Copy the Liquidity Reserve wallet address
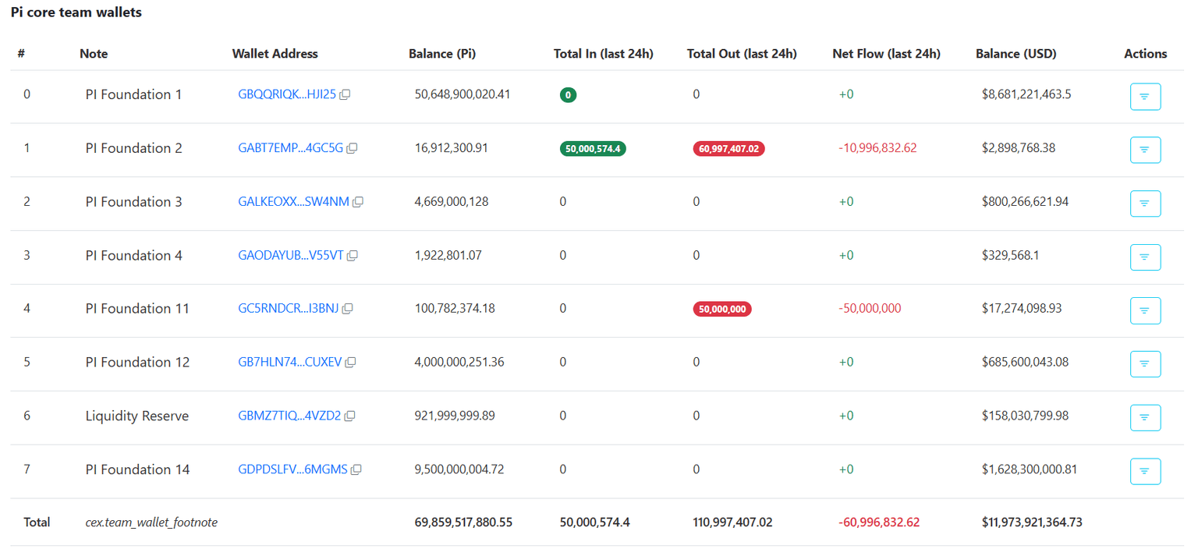 point(350,416)
